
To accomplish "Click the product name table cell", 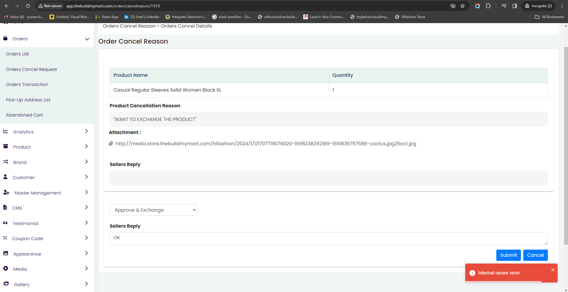I will click(x=219, y=90).
